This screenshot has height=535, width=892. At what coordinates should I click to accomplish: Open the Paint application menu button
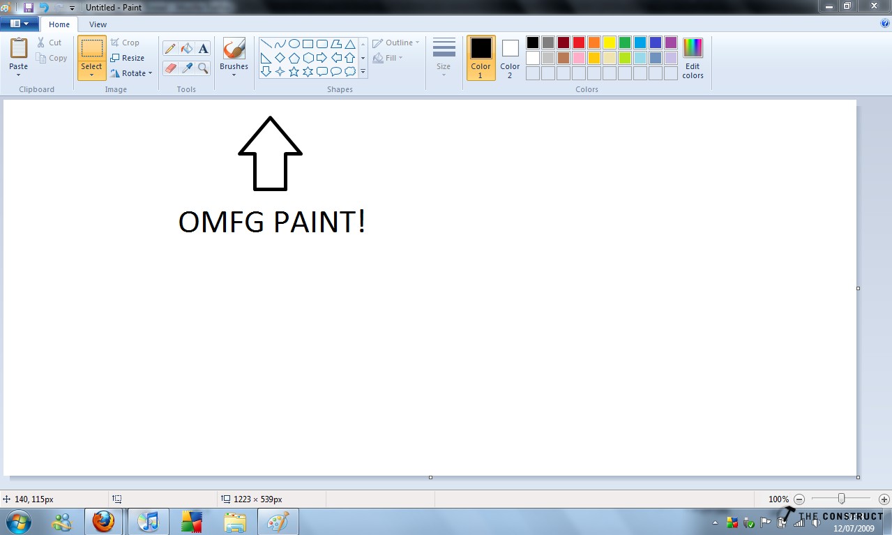point(19,24)
